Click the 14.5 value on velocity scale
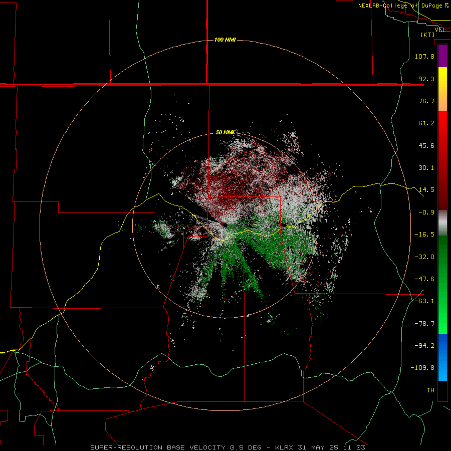451x451 pixels. pos(426,190)
